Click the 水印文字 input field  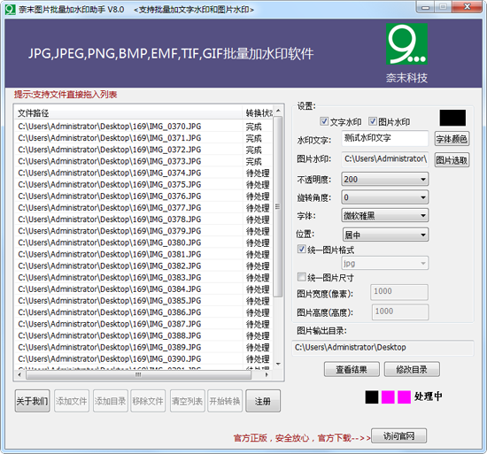point(385,138)
